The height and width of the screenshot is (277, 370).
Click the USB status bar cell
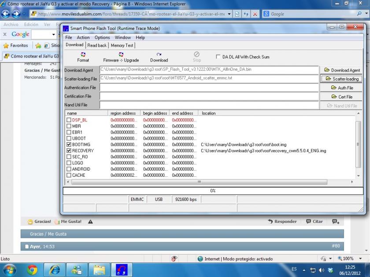click(159, 199)
